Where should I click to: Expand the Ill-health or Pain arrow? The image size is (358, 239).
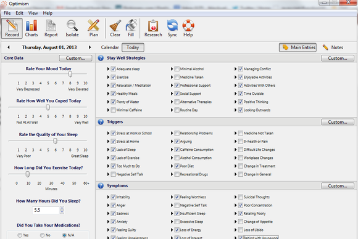click(235, 142)
